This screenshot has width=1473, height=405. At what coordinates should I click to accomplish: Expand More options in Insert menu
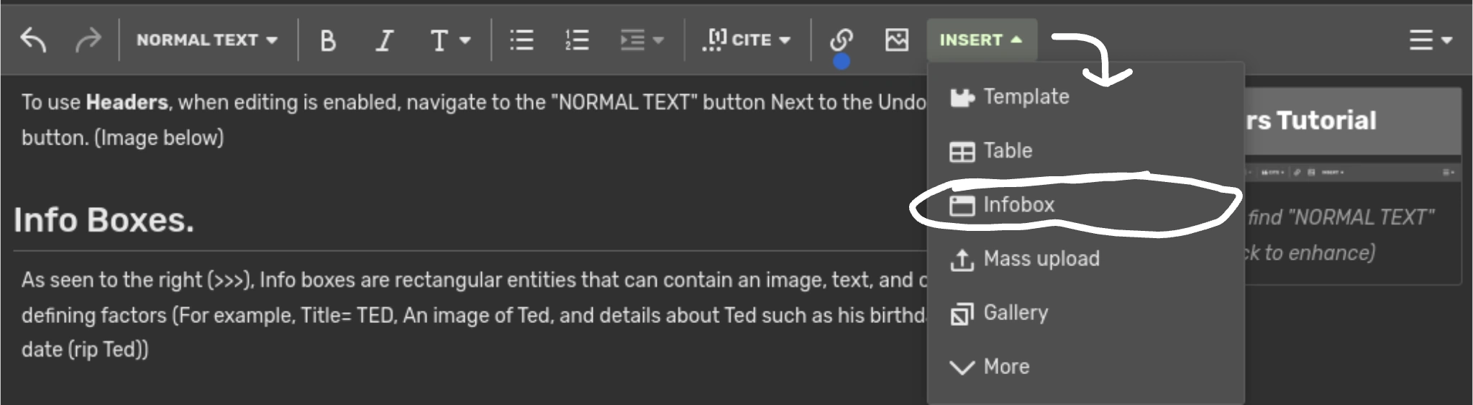[1005, 366]
